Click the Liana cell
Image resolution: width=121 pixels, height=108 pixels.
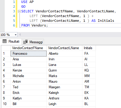click(64, 65)
